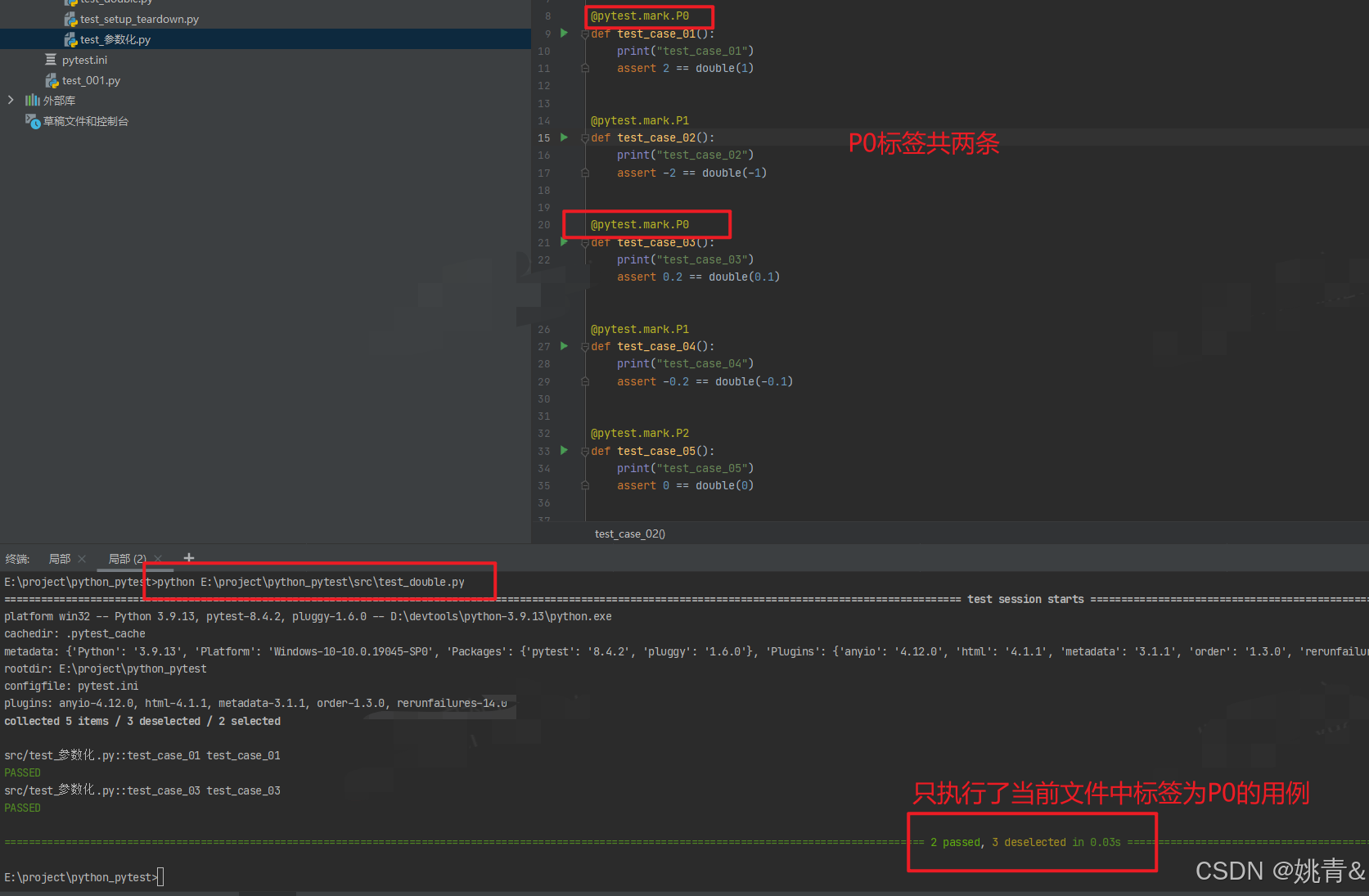Screen dimensions: 1369x896
Task: Run test_case_04 from the gutter icon
Action: pyautogui.click(x=564, y=346)
